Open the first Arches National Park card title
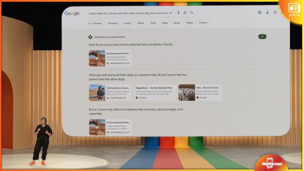304x171 pixels. point(118,53)
